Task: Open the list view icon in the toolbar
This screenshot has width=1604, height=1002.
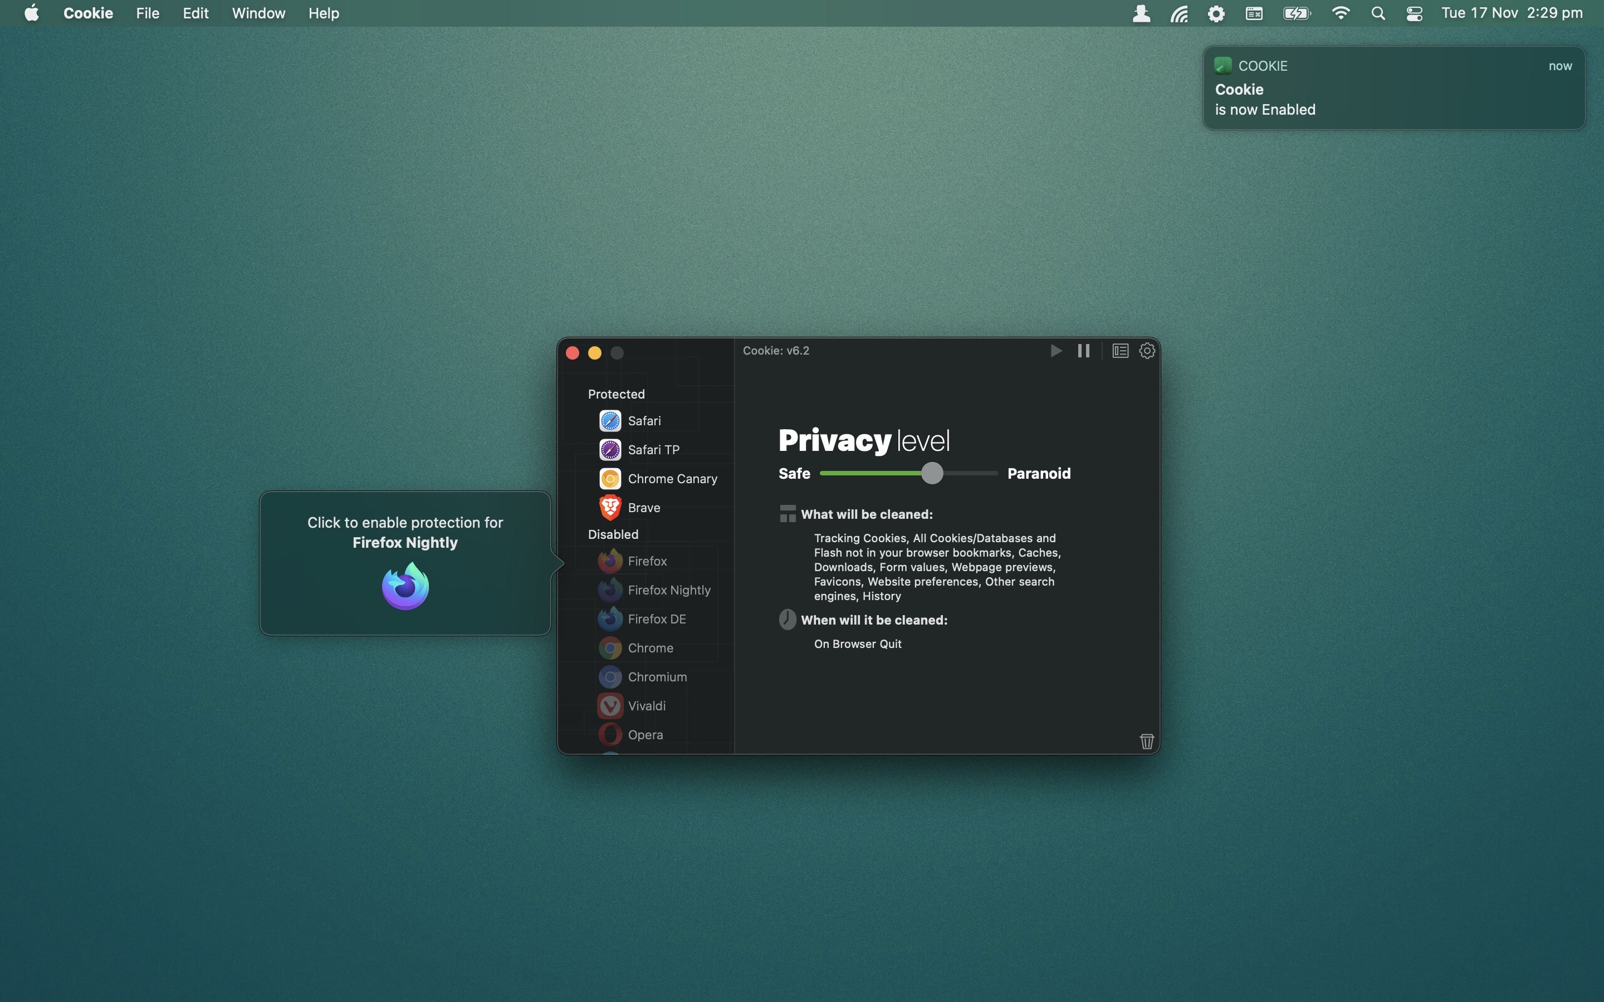Action: click(x=1120, y=351)
